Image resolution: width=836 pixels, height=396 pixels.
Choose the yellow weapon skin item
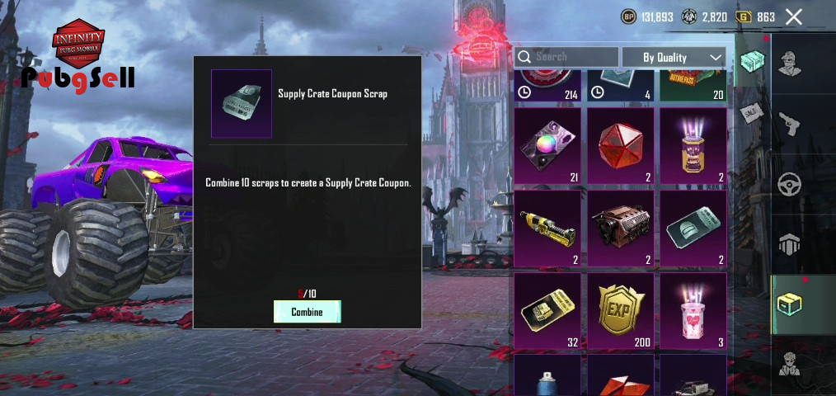pyautogui.click(x=547, y=229)
